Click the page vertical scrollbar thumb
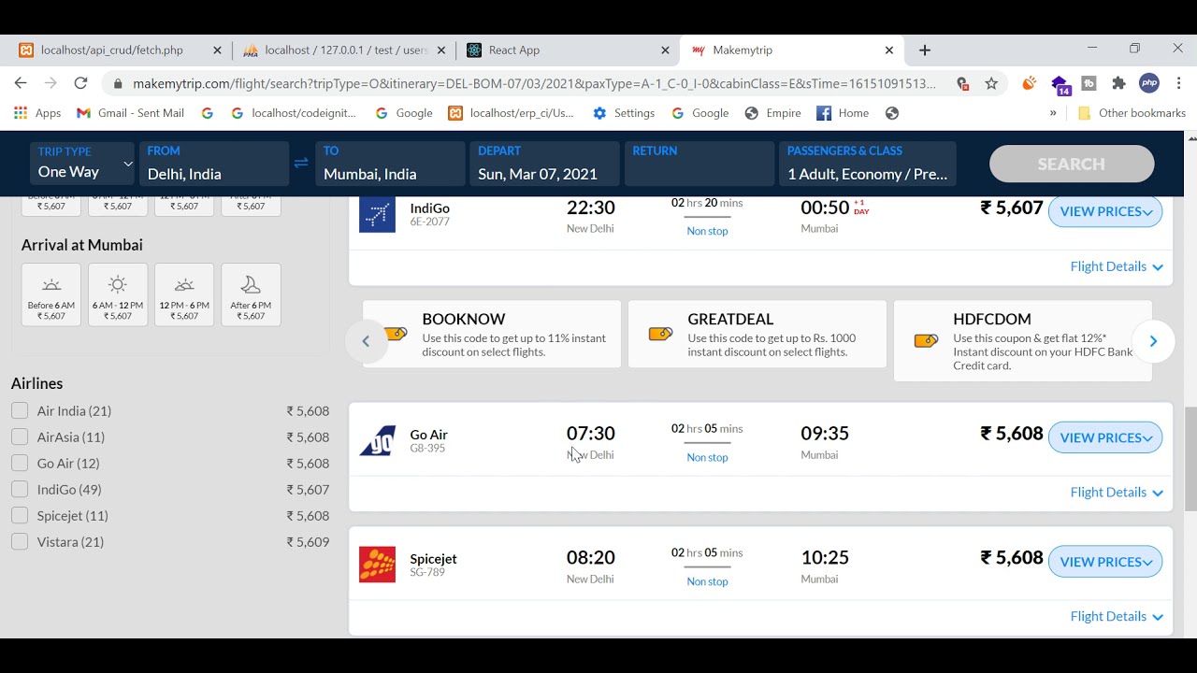 [1190, 459]
